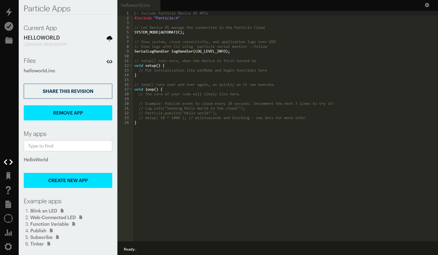Add a new file using the plus icon
This screenshot has height=255, width=438.
(x=427, y=5)
